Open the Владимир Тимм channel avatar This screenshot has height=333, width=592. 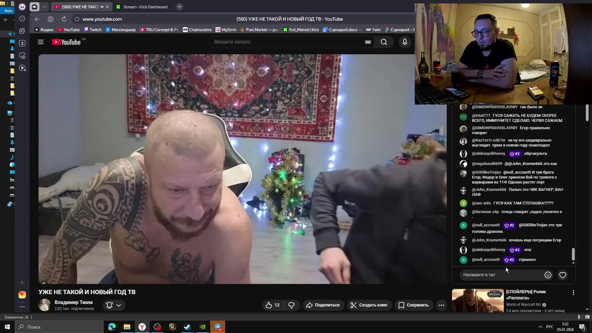click(x=44, y=305)
